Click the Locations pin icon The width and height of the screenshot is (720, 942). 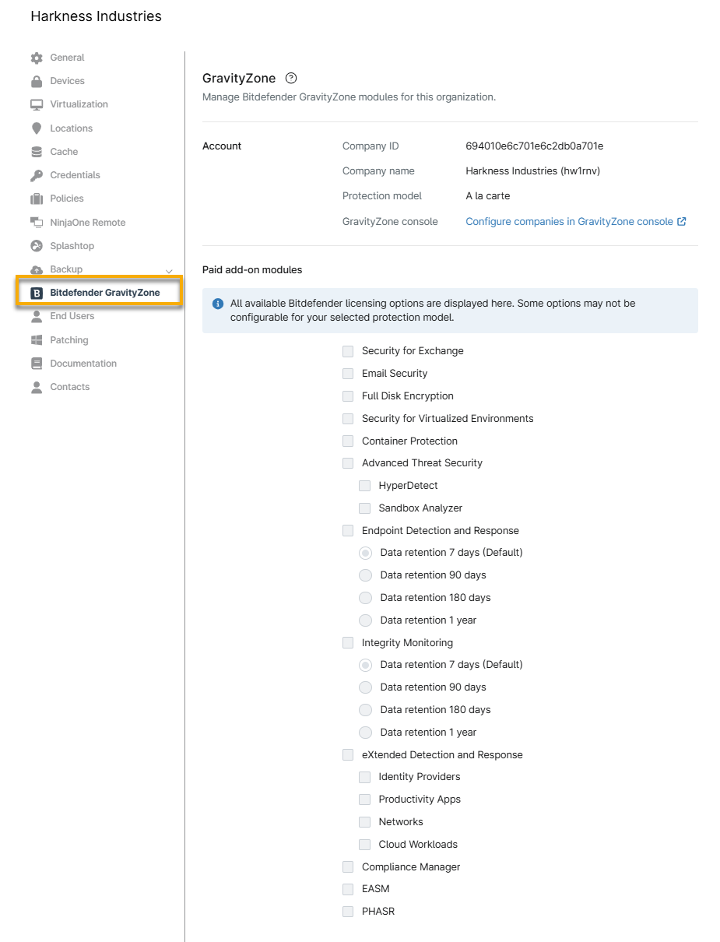pos(37,128)
